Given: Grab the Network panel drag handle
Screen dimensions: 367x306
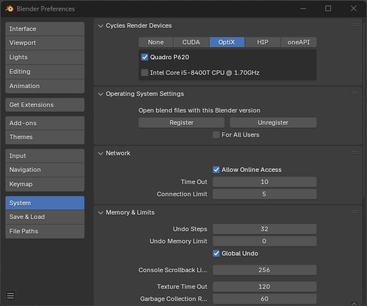Looking at the screenshot, I should tap(355, 152).
